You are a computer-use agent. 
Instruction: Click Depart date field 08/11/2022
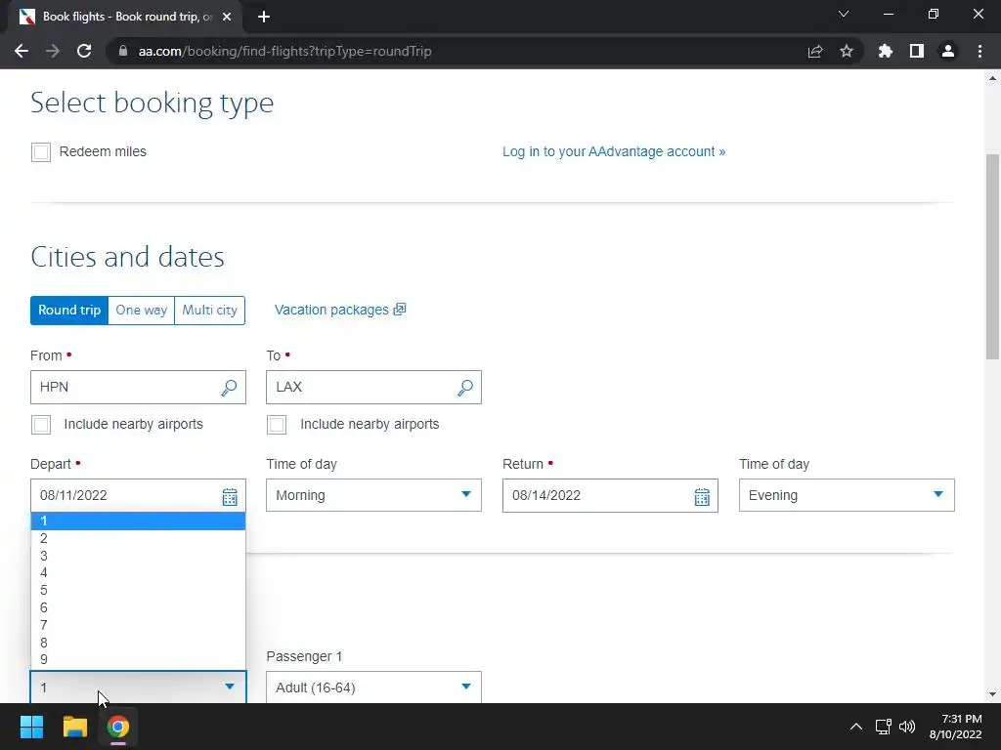[138, 495]
